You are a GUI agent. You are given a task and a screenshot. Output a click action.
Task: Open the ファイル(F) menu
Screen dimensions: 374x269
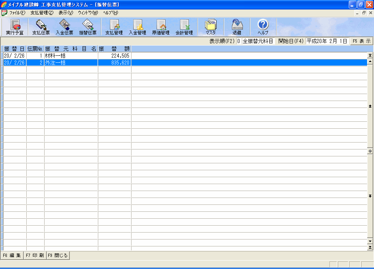(x=17, y=13)
